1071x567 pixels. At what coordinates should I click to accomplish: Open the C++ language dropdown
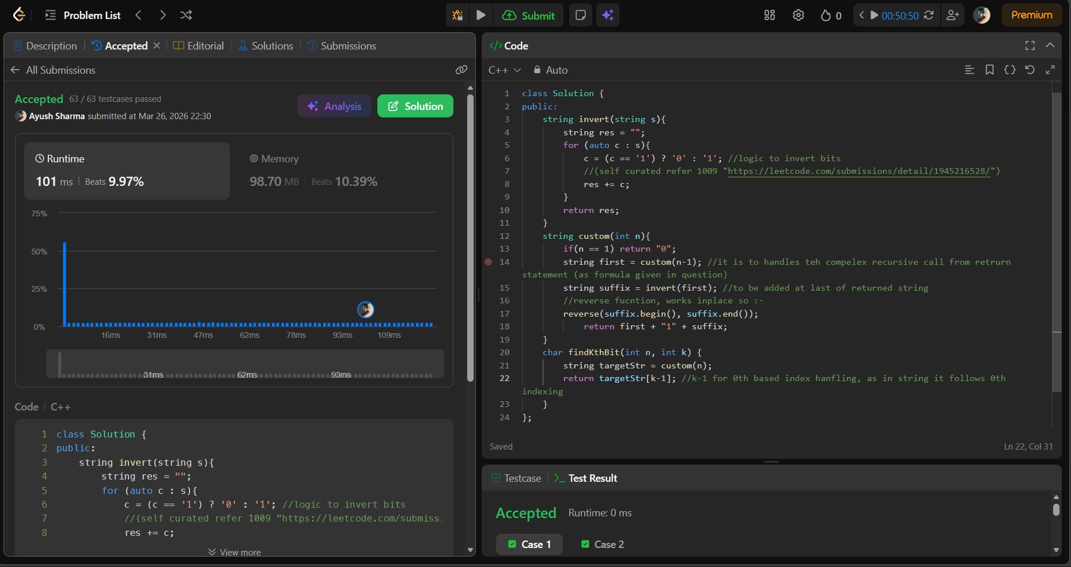(504, 70)
